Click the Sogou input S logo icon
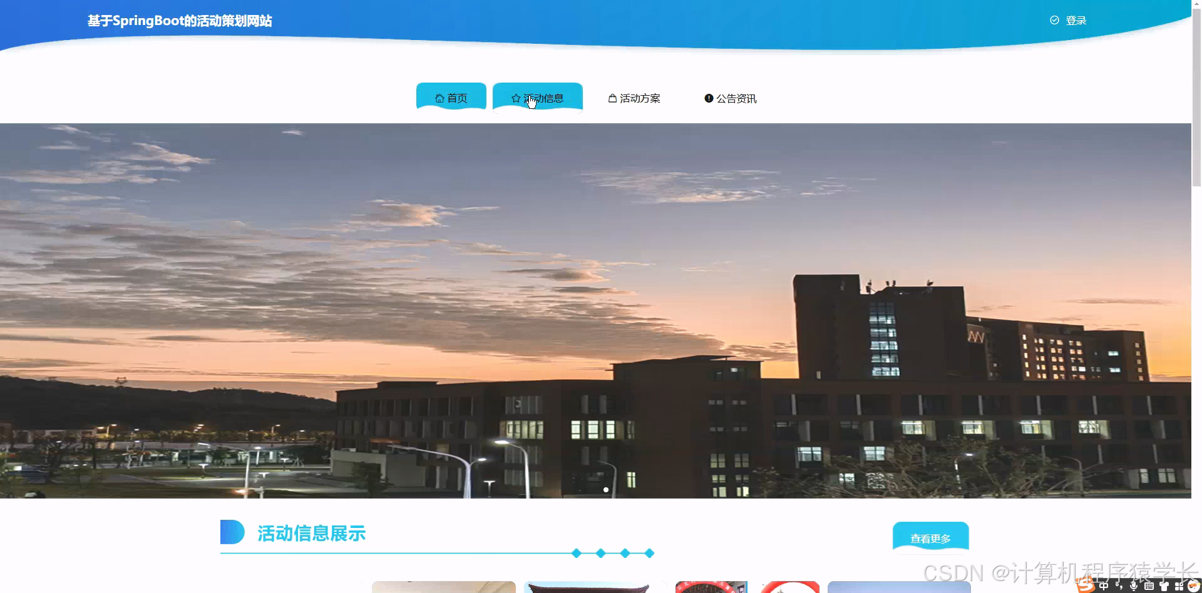The height and width of the screenshot is (593, 1202). point(1086,585)
